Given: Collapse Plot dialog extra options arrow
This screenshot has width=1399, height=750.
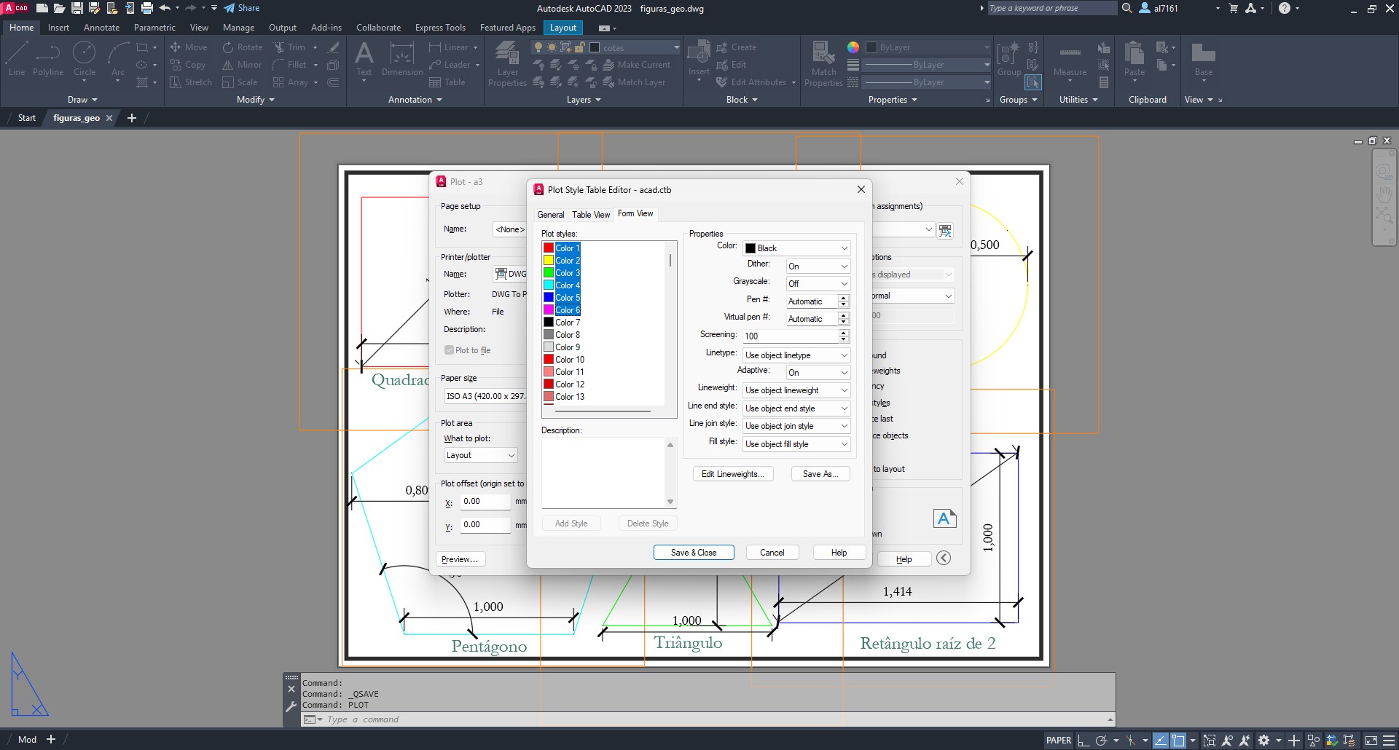Looking at the screenshot, I should [x=944, y=558].
